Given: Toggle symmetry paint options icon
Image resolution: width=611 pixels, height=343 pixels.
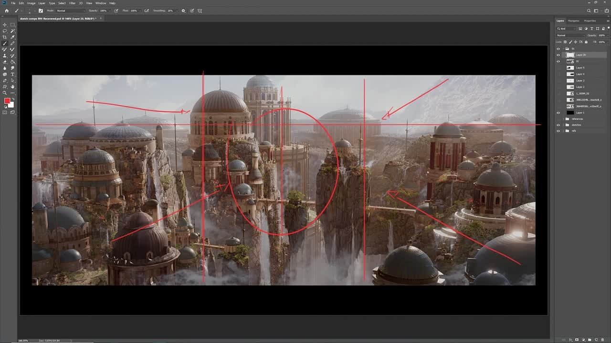Looking at the screenshot, I should [x=200, y=10].
